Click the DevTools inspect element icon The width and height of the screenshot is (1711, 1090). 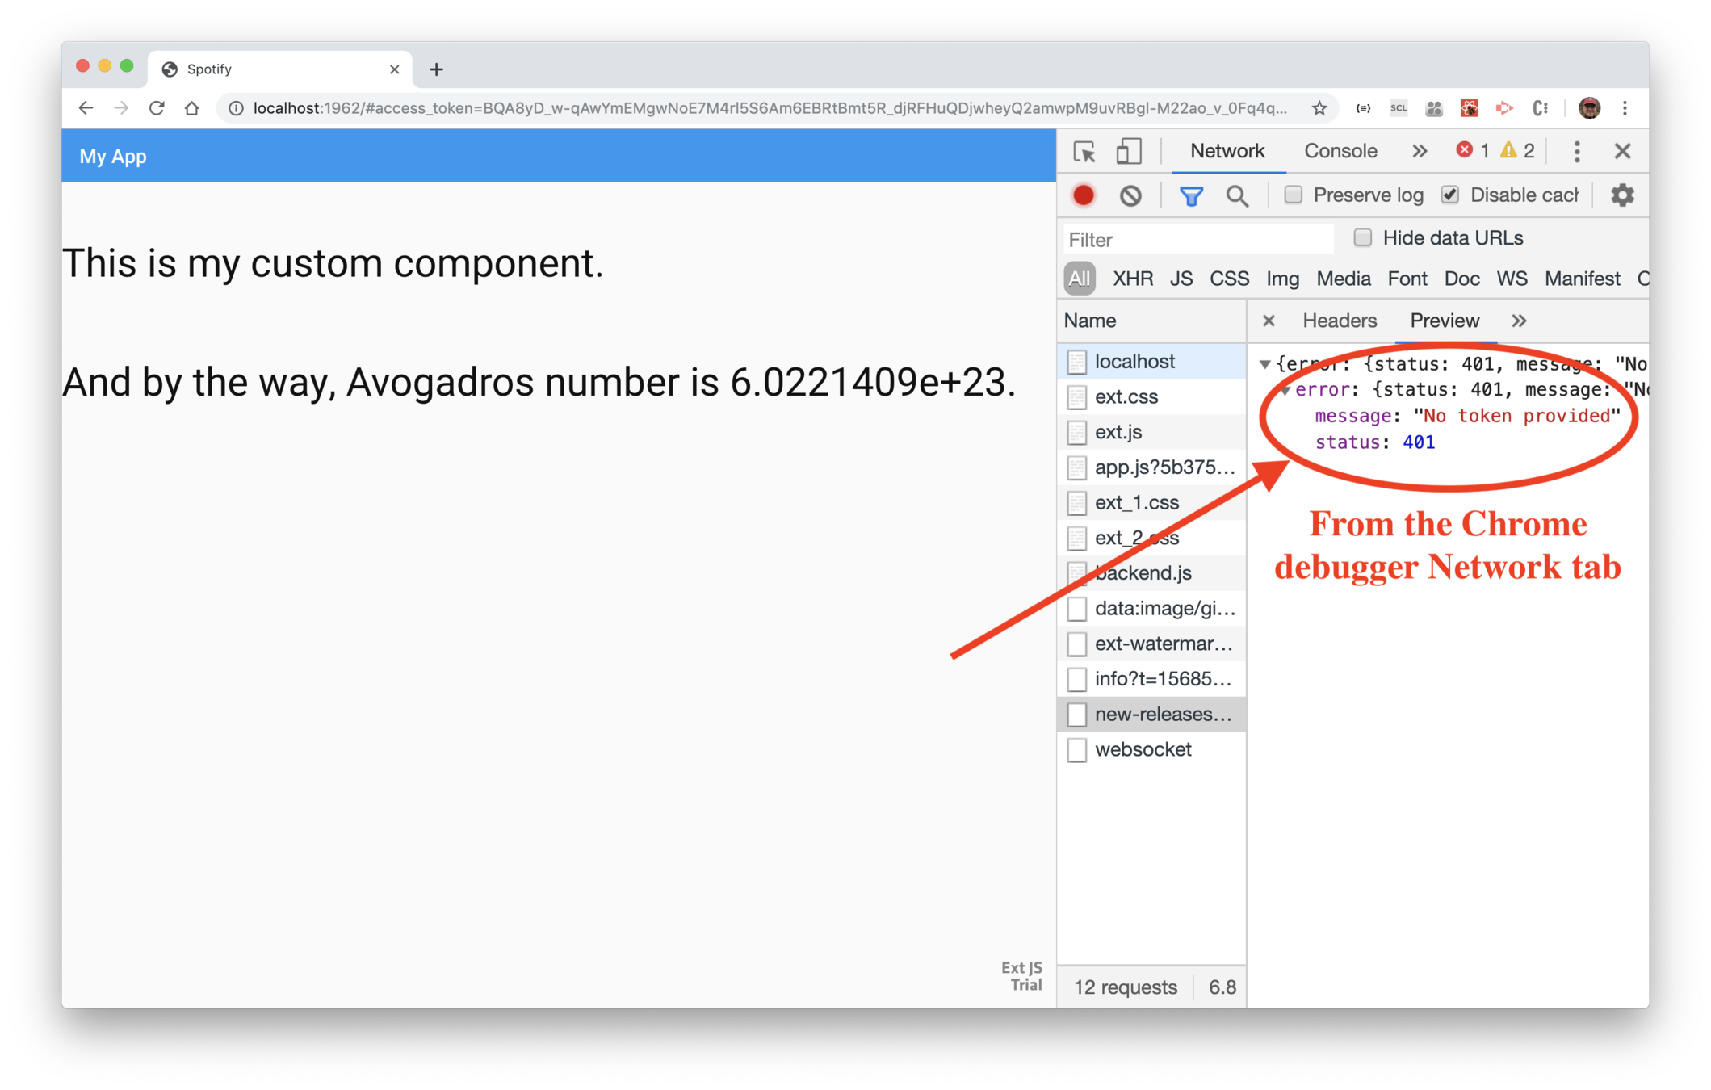click(x=1084, y=152)
